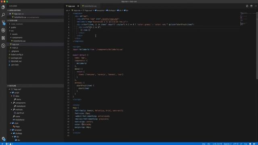258x145 pixels.
Task: Collapse the template node in the outline
Action: point(10,130)
